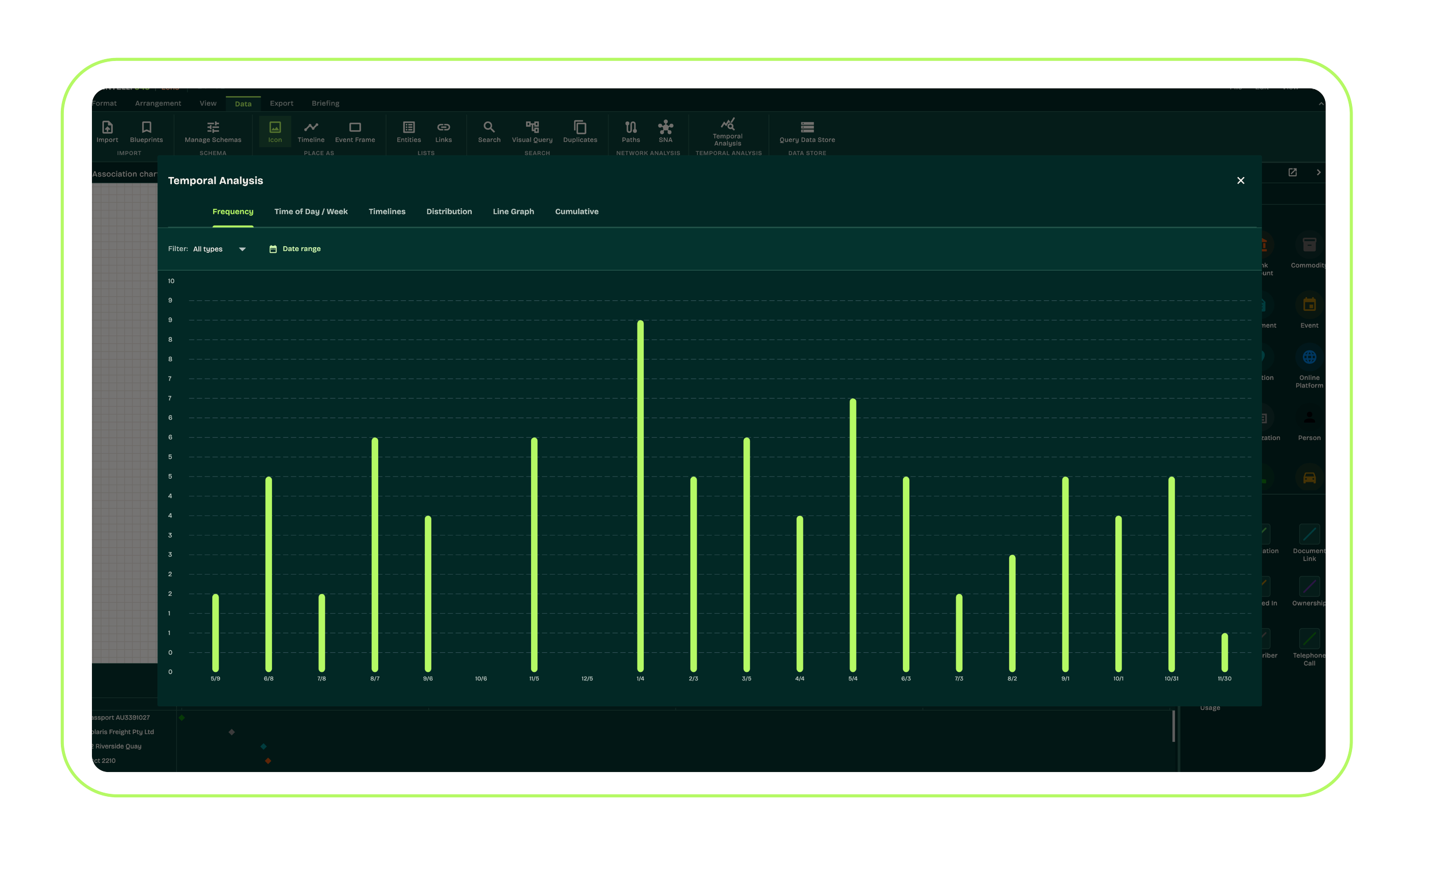Click the bar for 5/4
The height and width of the screenshot is (895, 1437).
coord(853,535)
